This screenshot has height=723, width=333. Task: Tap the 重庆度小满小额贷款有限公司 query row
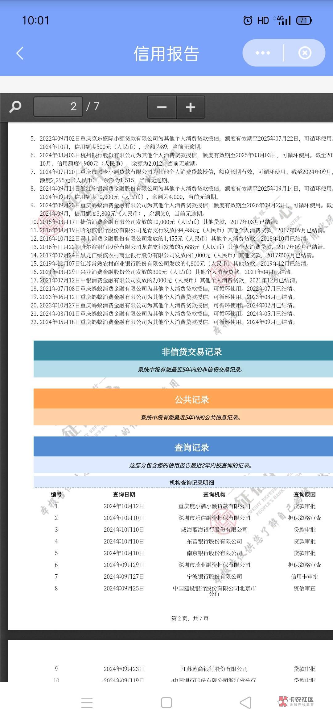(x=214, y=506)
